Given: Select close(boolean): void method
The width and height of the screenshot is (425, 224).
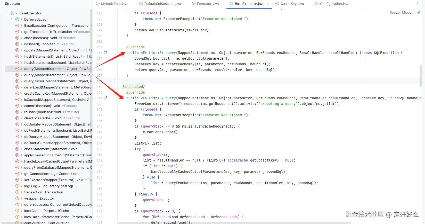Looking at the screenshot, I should 40,38.
